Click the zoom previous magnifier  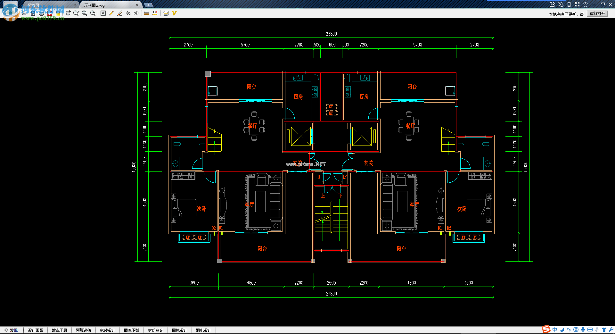coord(93,13)
